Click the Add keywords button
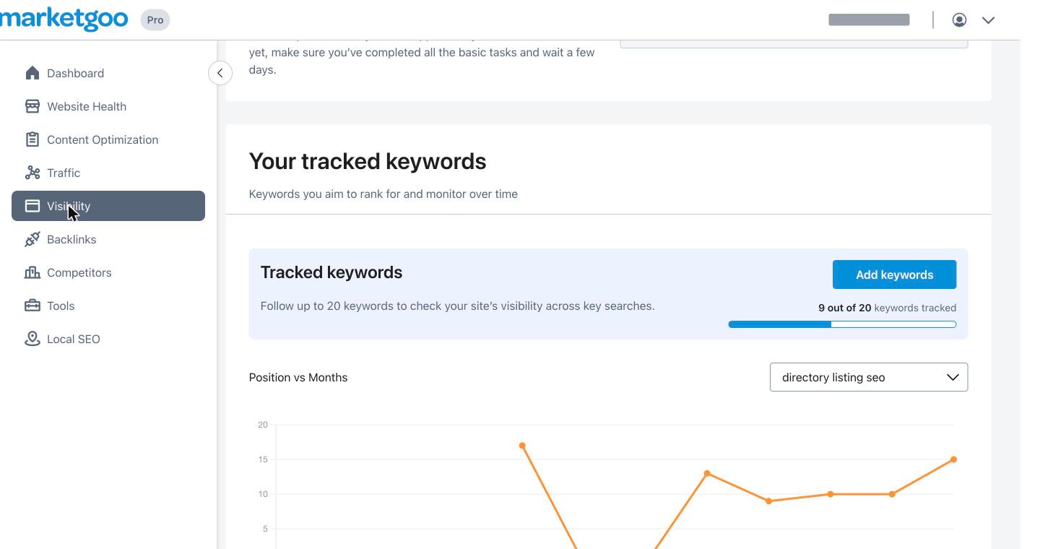Viewport: 1040px width, 549px height. pos(894,274)
